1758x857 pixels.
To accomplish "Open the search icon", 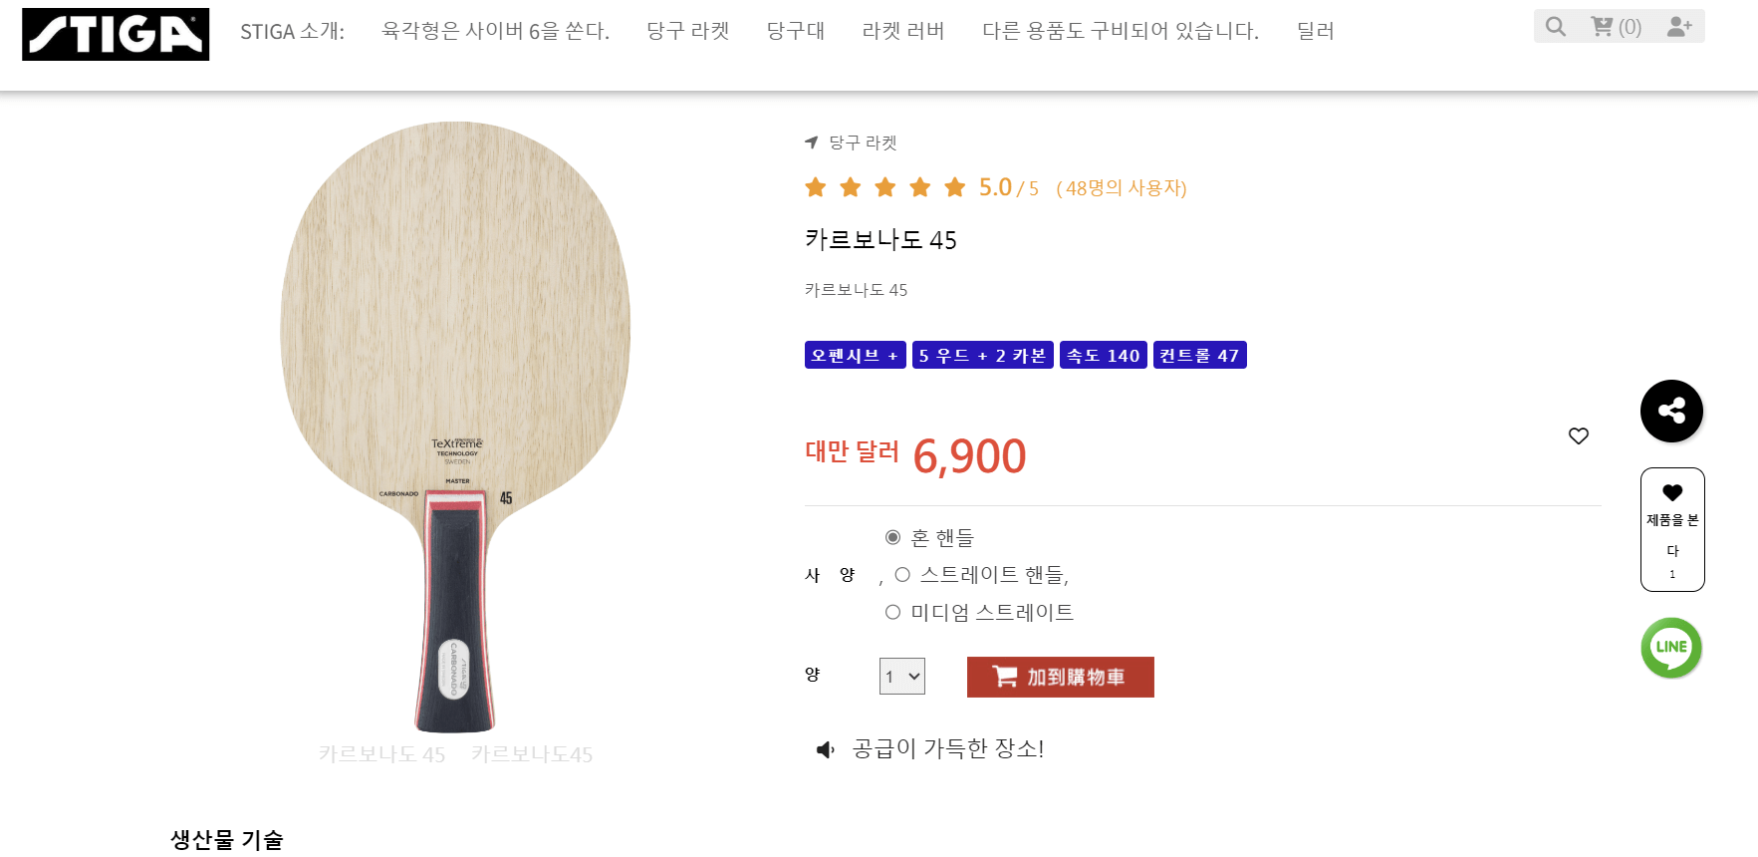I will 1555,26.
